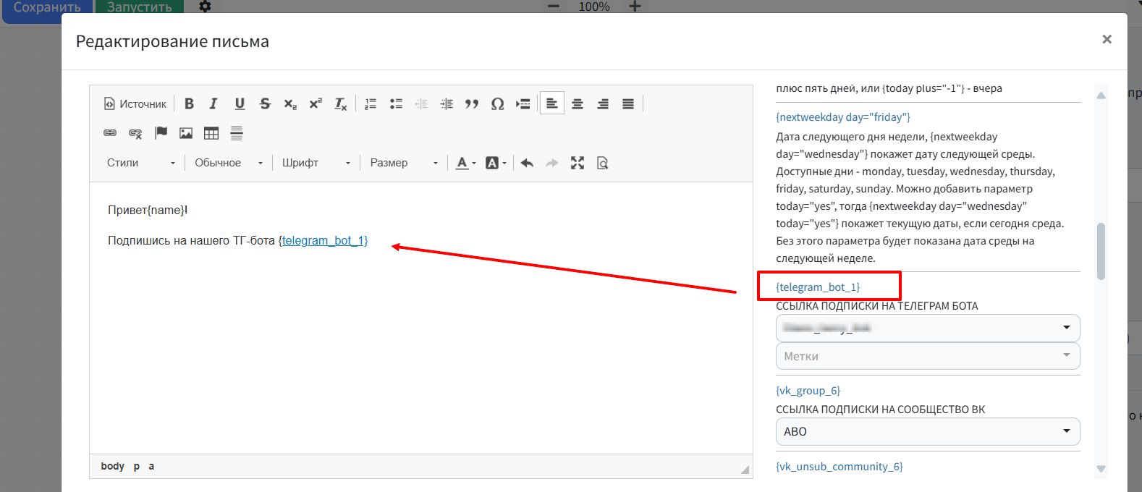Click the icon right of omega

523,103
